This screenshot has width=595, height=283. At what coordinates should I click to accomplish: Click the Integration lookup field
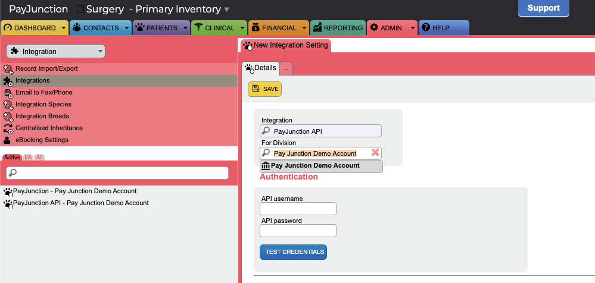click(x=320, y=131)
